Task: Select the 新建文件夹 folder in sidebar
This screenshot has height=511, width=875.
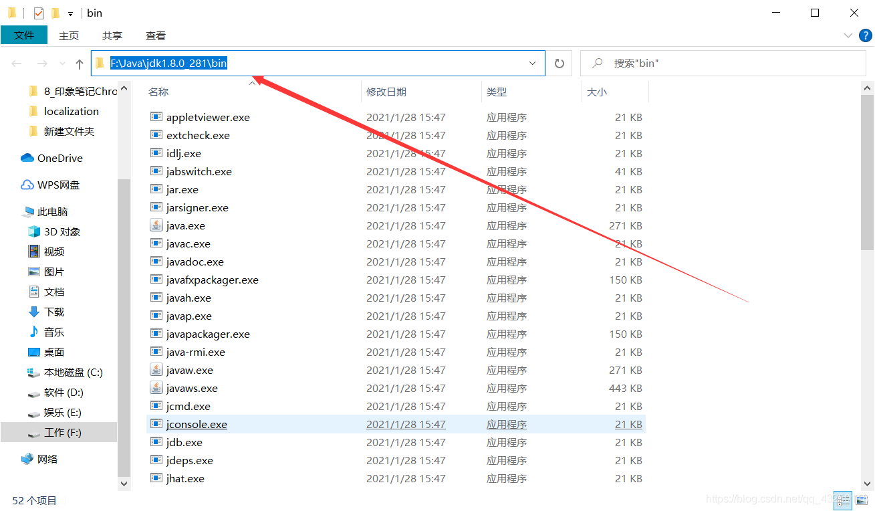Action: tap(70, 131)
